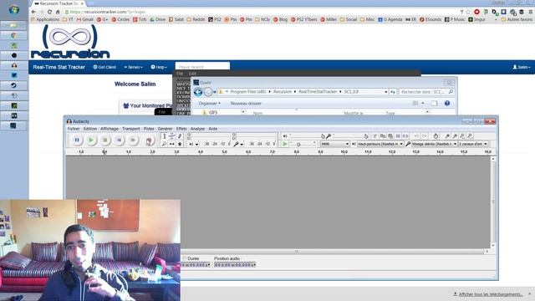Screen dimensions: 535x301
Task: Click the Zoom Out icon in Audacity
Action: click(455, 136)
